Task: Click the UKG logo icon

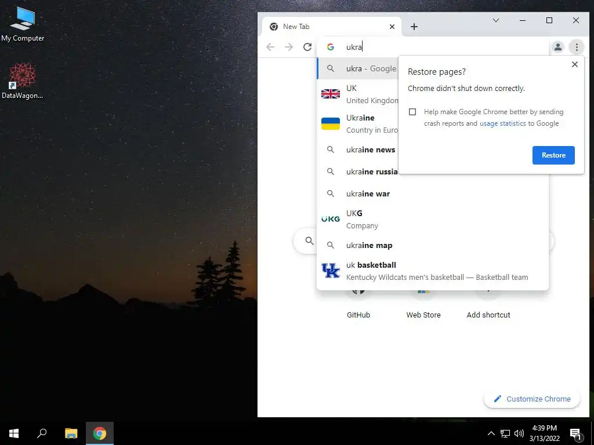Action: (330, 219)
